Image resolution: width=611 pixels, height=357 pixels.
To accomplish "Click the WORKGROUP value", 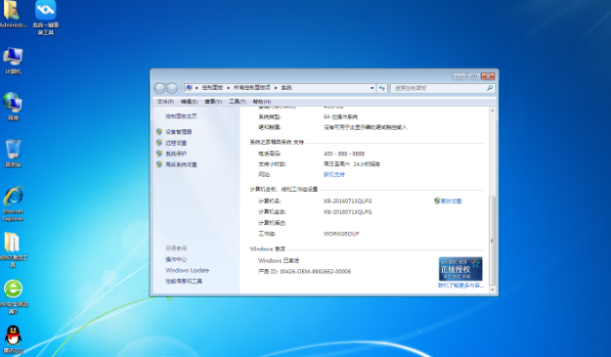I will (341, 234).
